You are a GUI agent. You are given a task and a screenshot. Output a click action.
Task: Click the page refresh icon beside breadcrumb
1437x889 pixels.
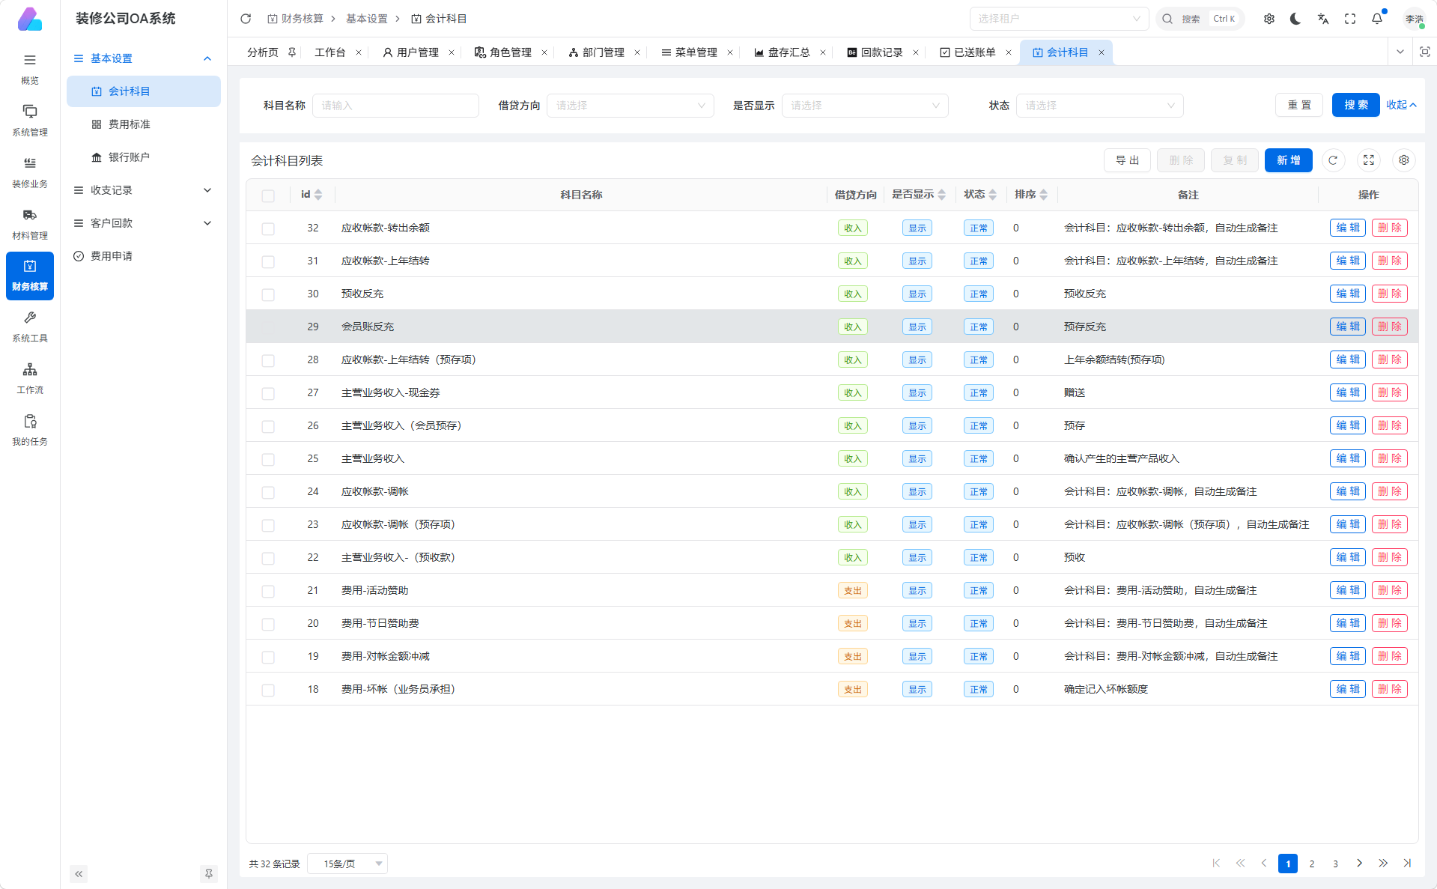(x=246, y=19)
